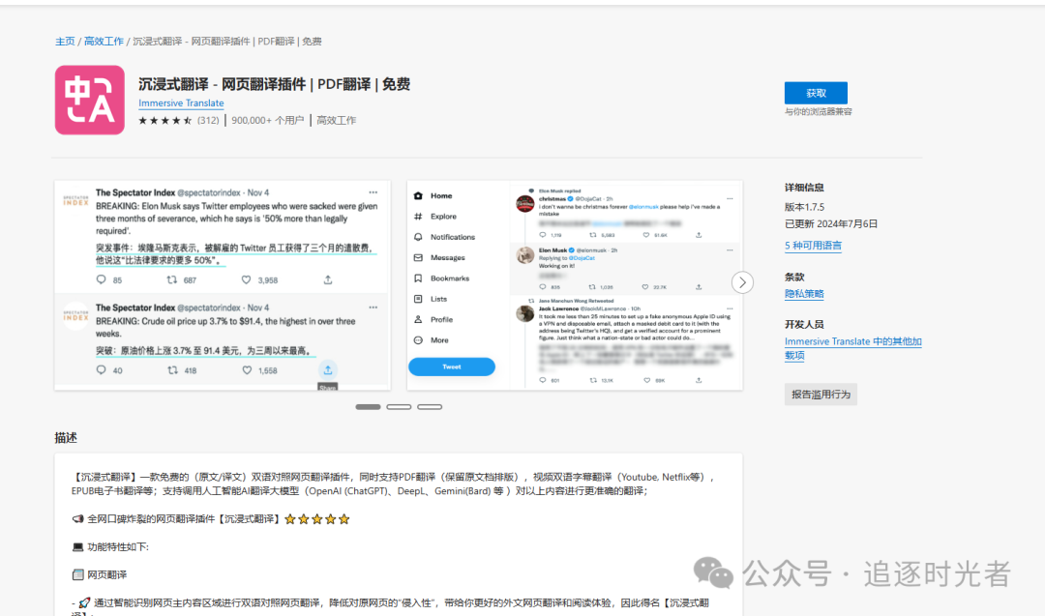Click the like heart showing 3,958

(x=246, y=279)
